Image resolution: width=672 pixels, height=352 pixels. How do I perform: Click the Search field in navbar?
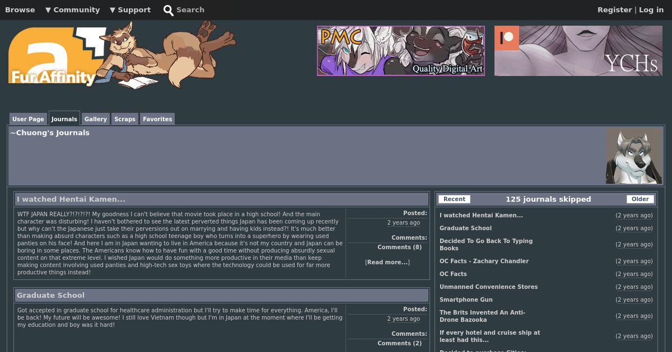click(x=190, y=9)
